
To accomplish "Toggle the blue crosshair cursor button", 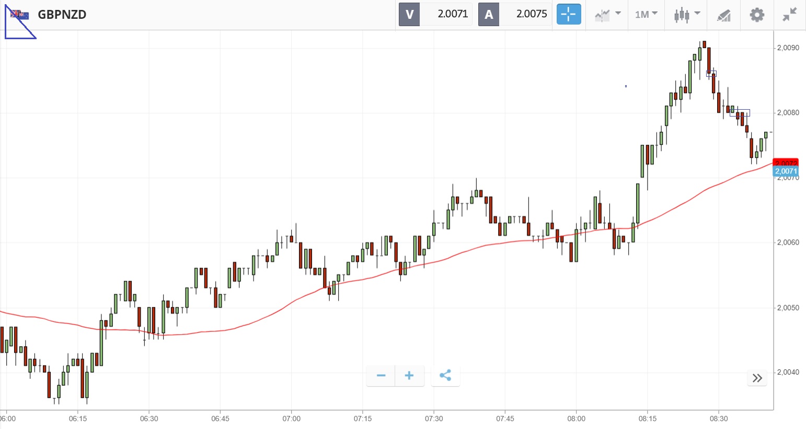I will tap(568, 14).
